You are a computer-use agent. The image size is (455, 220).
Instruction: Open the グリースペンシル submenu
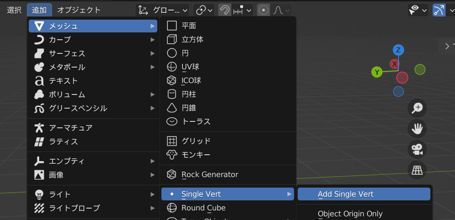(93, 108)
